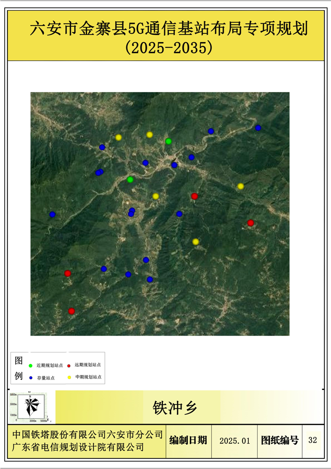
Task: Select the upper green station dot on map
Action: coord(169,141)
